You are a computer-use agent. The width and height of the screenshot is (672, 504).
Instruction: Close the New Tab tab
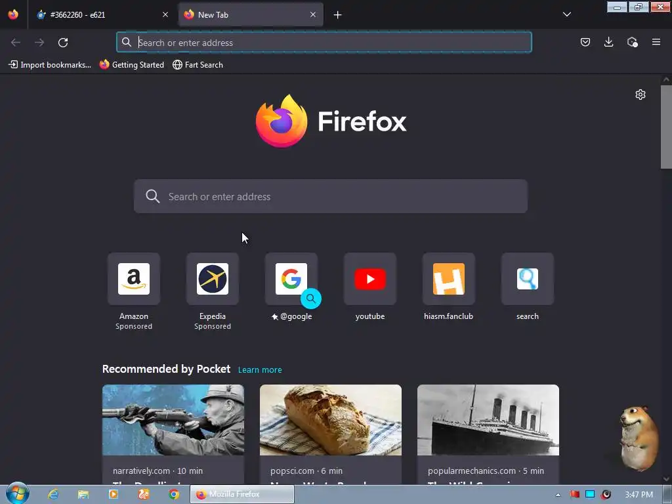313,14
